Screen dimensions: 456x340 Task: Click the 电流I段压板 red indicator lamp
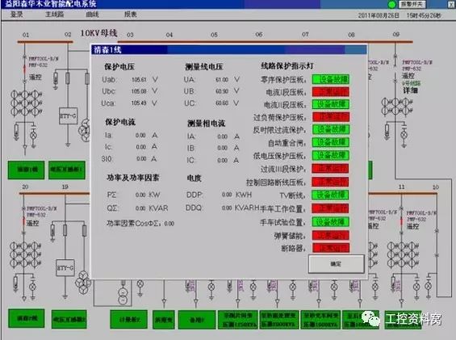331,92
